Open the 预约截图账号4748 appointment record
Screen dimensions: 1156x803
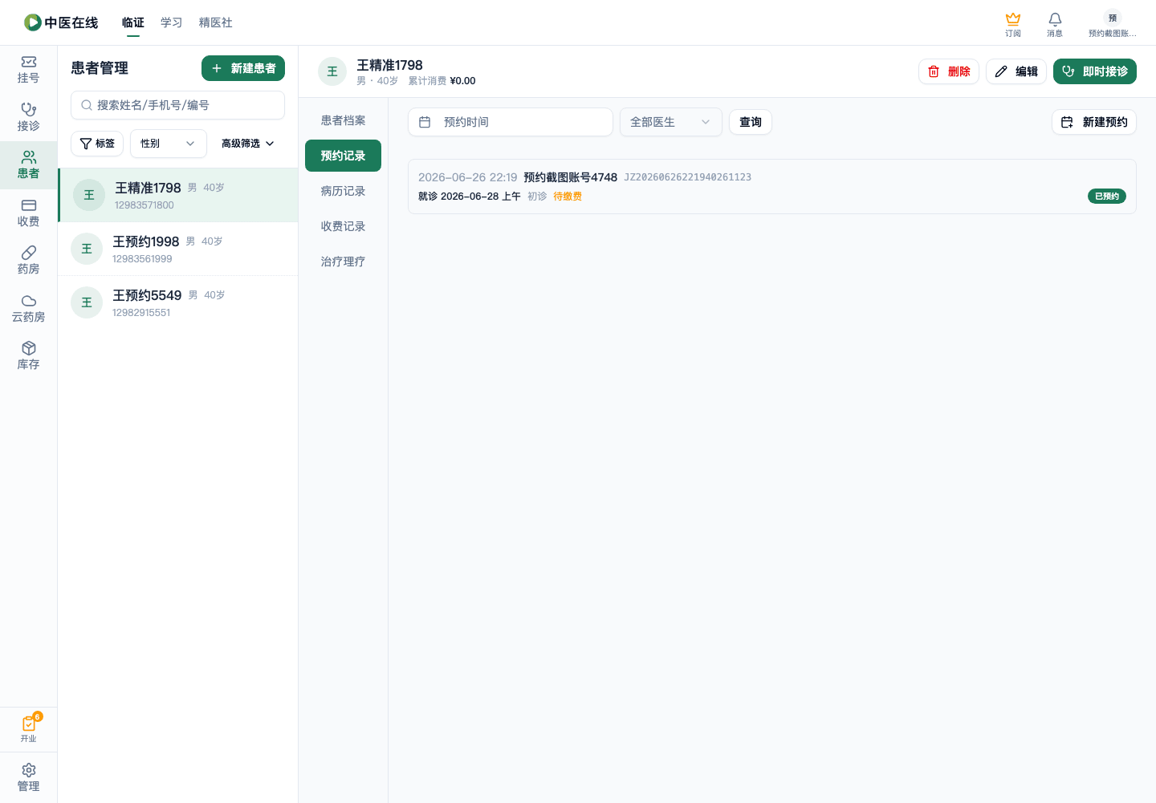click(x=772, y=186)
